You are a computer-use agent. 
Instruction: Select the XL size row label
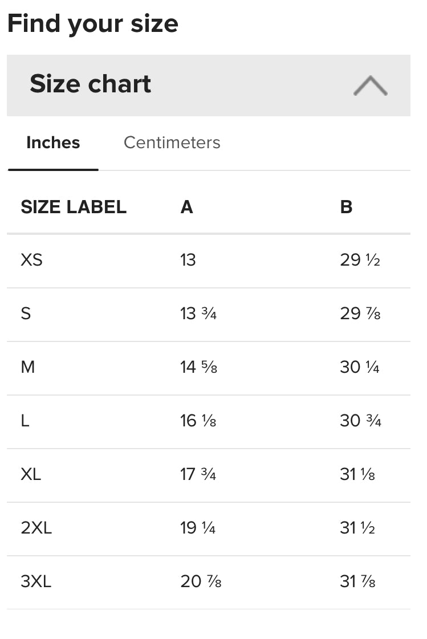click(31, 474)
